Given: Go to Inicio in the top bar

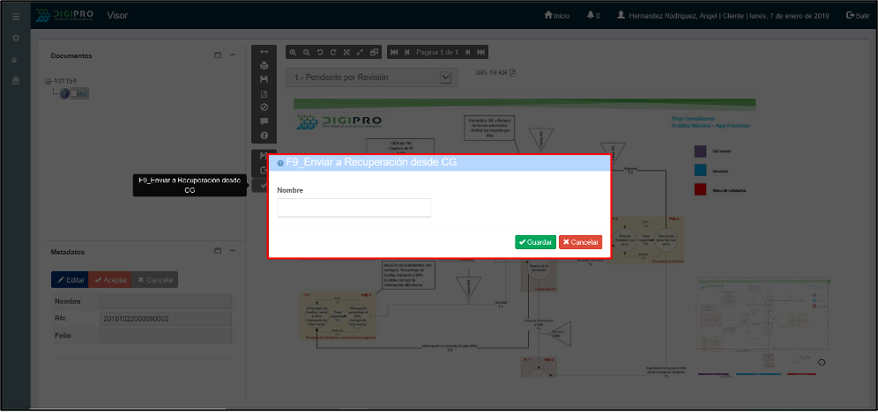Looking at the screenshot, I should [557, 16].
